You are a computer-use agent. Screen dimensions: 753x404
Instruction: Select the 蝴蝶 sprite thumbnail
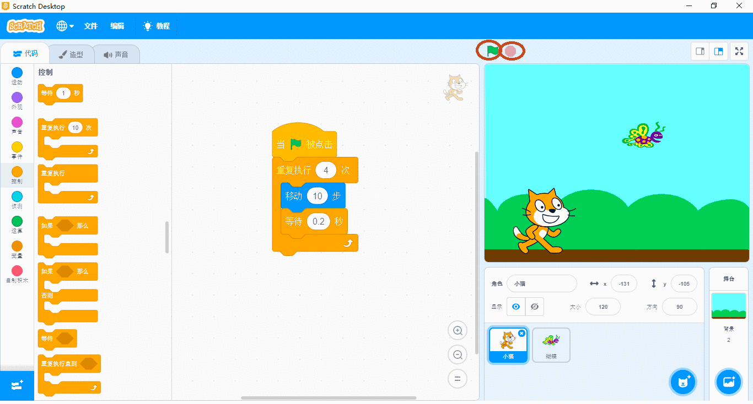[x=551, y=345]
